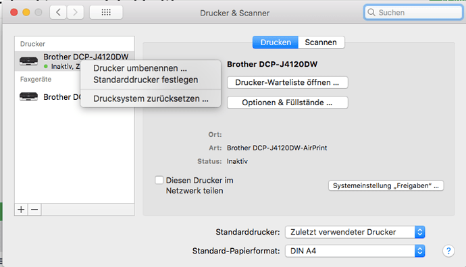Remove the printer with the minus button
This screenshot has width=466, height=267.
pos(34,210)
